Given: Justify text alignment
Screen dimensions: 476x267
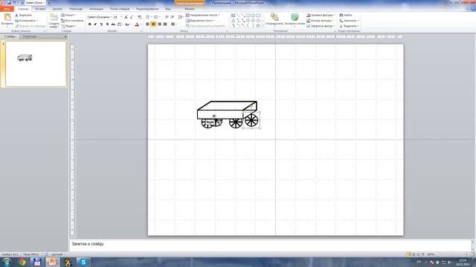Looking at the screenshot, I should tap(165, 24).
